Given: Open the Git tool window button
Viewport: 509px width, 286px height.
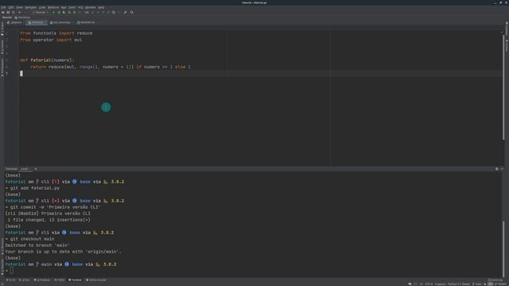Looking at the screenshot, I should (10, 280).
